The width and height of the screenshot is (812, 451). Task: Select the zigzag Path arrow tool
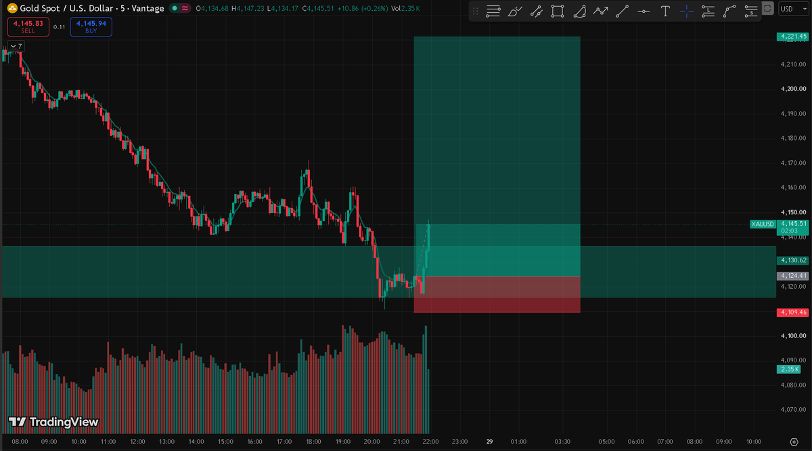(601, 11)
